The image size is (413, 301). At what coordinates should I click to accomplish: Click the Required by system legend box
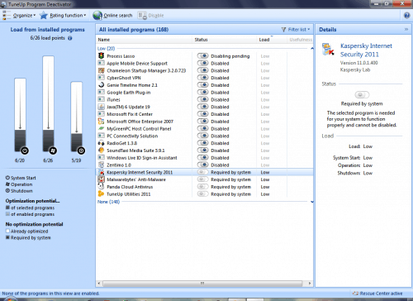[7, 237]
